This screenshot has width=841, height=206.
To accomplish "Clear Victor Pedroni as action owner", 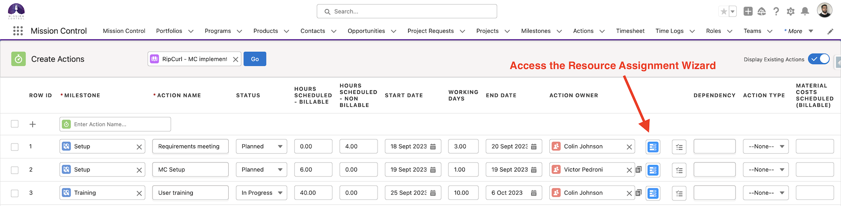I will [629, 170].
